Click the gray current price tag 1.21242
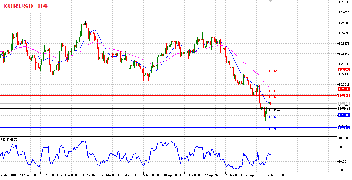This screenshot has height=180, width=352. coord(344,104)
